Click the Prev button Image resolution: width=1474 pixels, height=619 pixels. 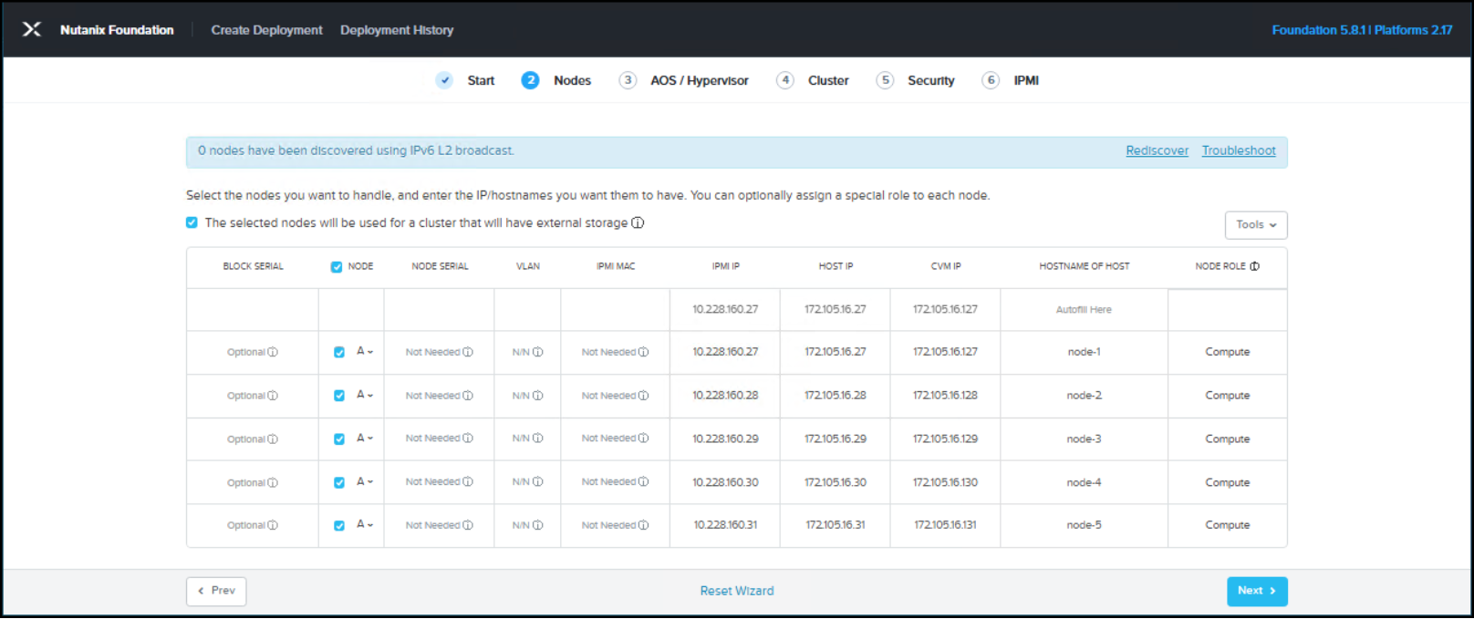coord(216,591)
